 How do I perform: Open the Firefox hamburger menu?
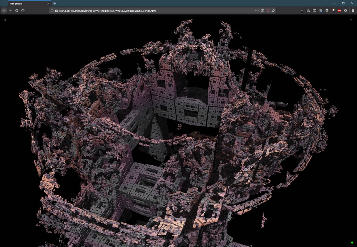pyautogui.click(x=353, y=10)
